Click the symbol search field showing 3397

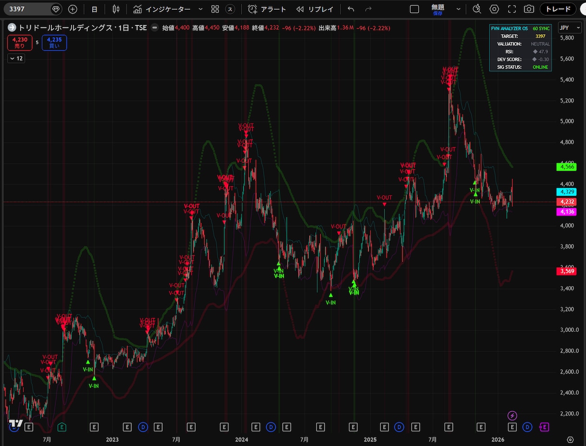pos(34,9)
